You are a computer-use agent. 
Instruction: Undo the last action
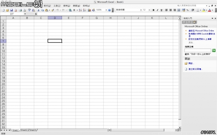tap(57, 10)
